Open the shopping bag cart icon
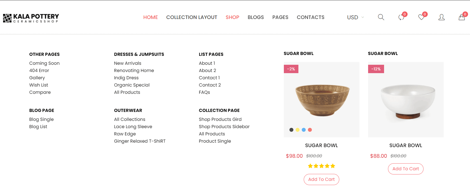470x194 pixels. [462, 17]
